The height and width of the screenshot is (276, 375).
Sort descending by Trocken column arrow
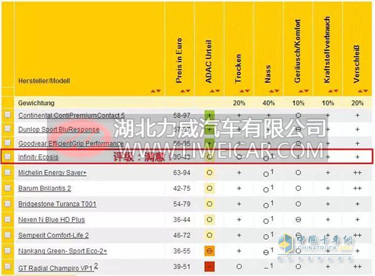(x=247, y=91)
